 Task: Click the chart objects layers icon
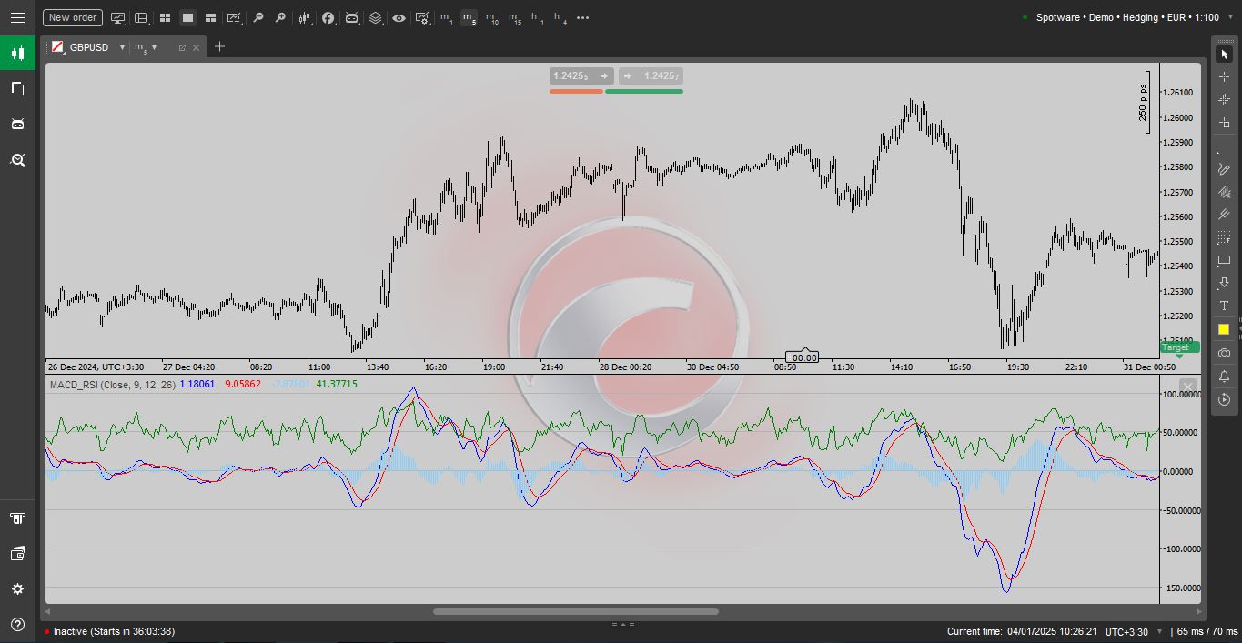coord(376,17)
